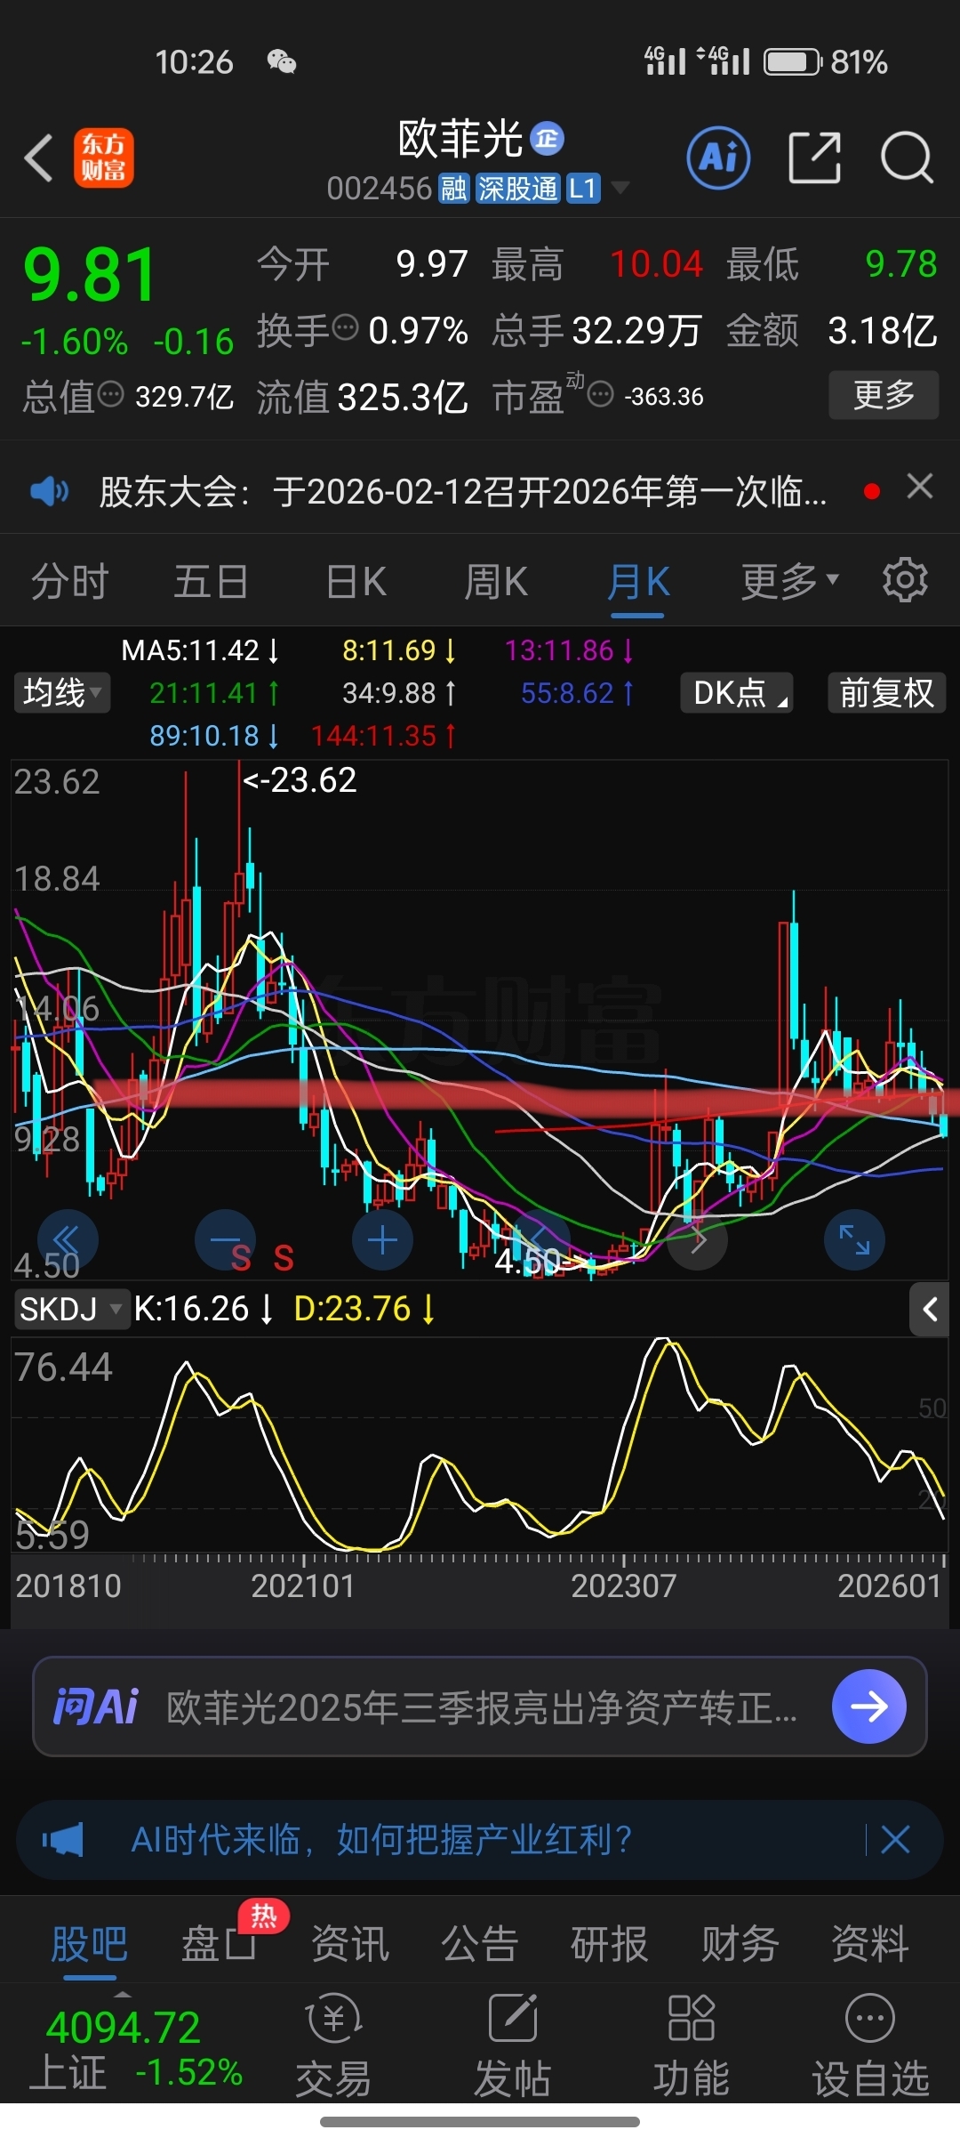Tap the L1 level badge
The height and width of the screenshot is (2146, 960).
pos(583,188)
